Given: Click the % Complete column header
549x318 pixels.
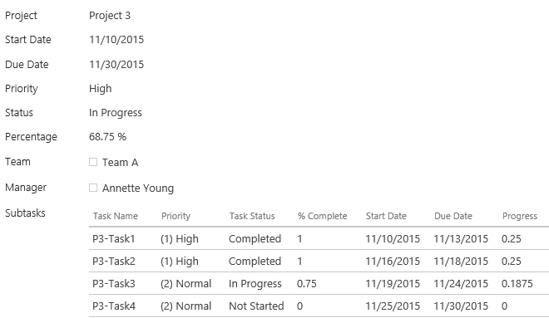Looking at the screenshot, I should coord(322,216).
